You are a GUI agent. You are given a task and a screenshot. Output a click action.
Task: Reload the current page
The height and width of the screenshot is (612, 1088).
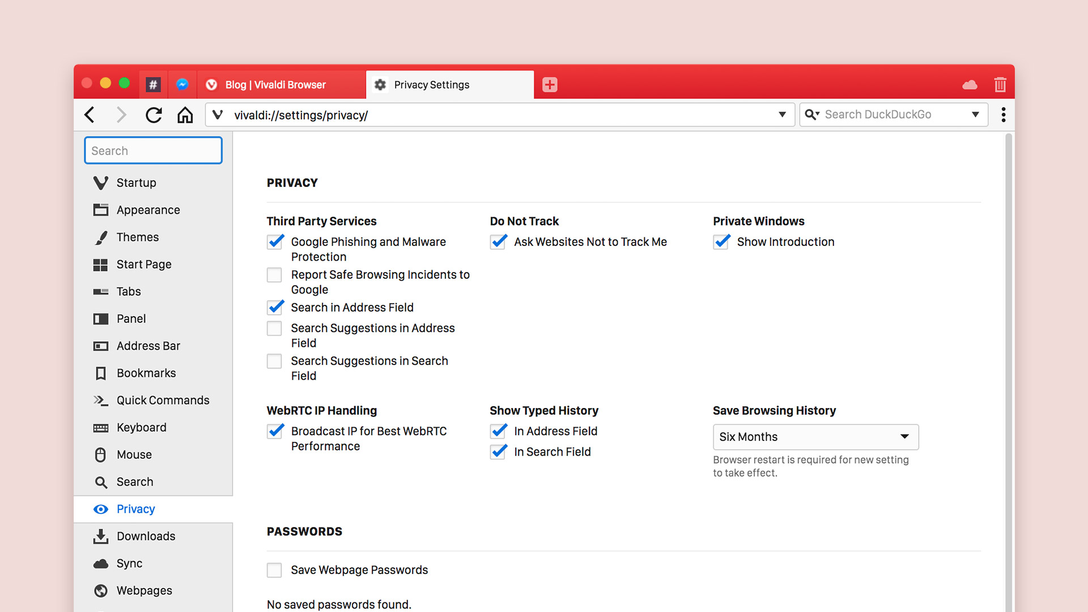coord(154,115)
